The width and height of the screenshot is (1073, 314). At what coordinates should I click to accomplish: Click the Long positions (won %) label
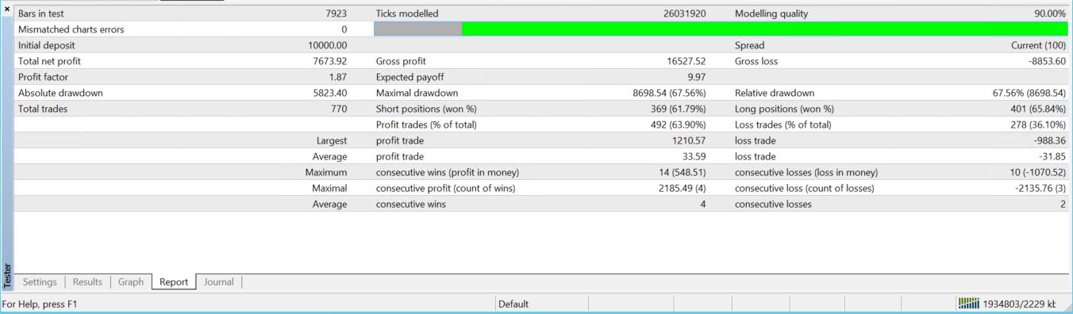coord(784,109)
